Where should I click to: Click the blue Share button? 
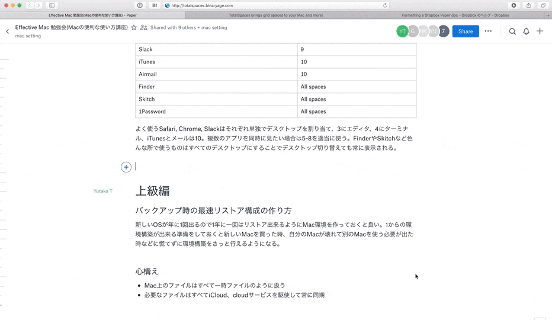pyautogui.click(x=466, y=31)
